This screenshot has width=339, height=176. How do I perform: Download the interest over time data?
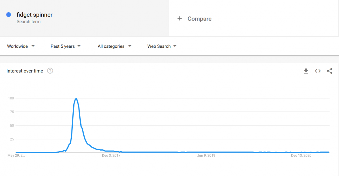pyautogui.click(x=306, y=71)
